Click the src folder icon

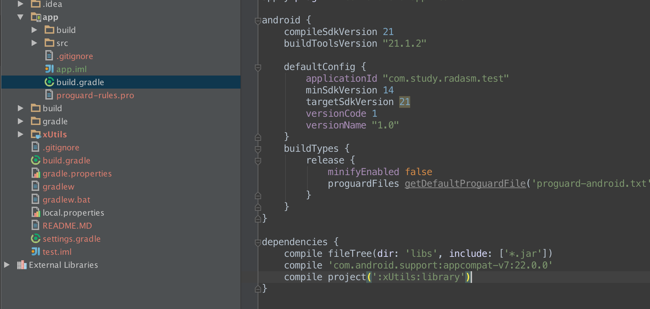(49, 43)
